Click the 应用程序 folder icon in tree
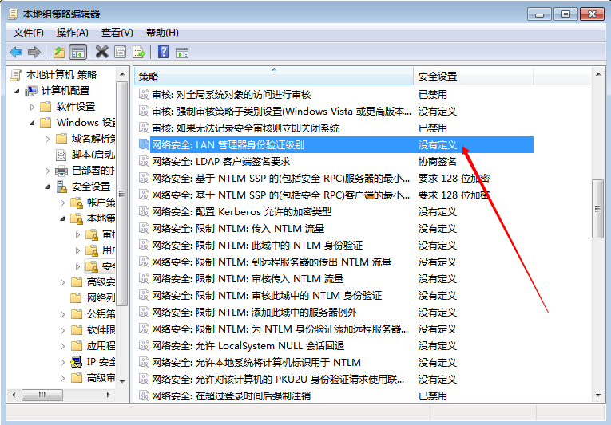Viewport: 611px width, 425px height. pos(77,345)
